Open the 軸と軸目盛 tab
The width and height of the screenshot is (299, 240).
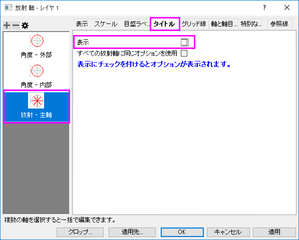point(223,24)
